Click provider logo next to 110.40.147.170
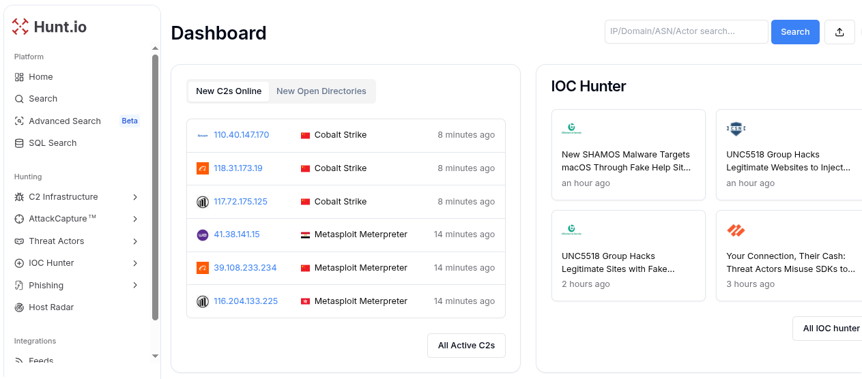This screenshot has width=862, height=379. (x=203, y=135)
